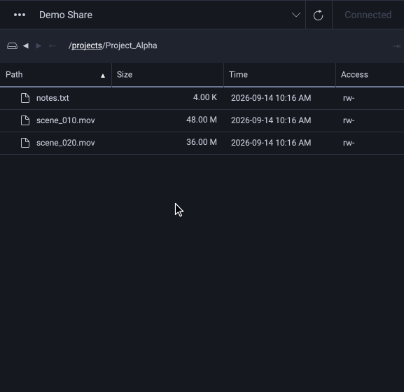Viewport: 404px width, 392px height.
Task: Click the notes.txt file icon
Action: click(x=25, y=98)
